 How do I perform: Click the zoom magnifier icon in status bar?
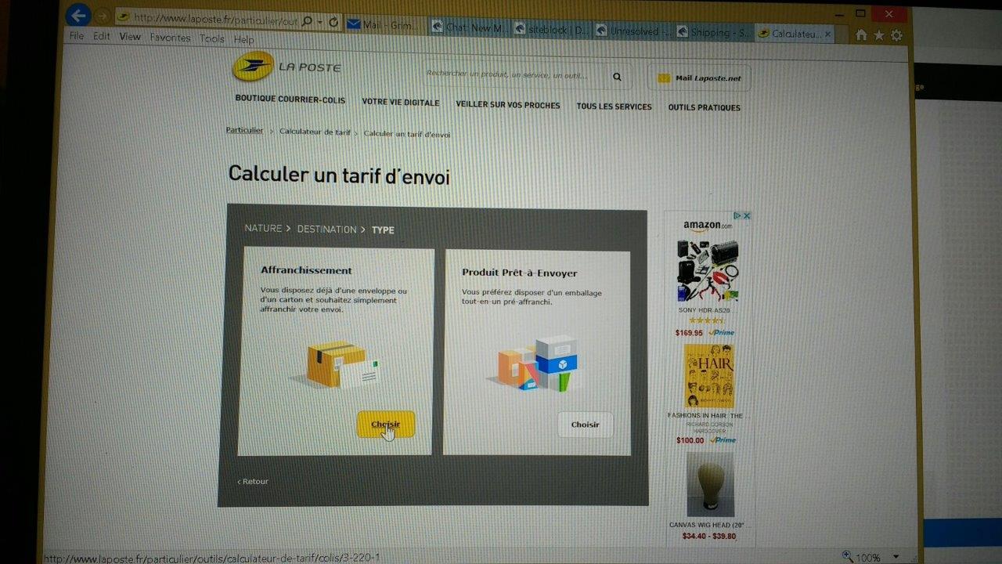(x=848, y=556)
